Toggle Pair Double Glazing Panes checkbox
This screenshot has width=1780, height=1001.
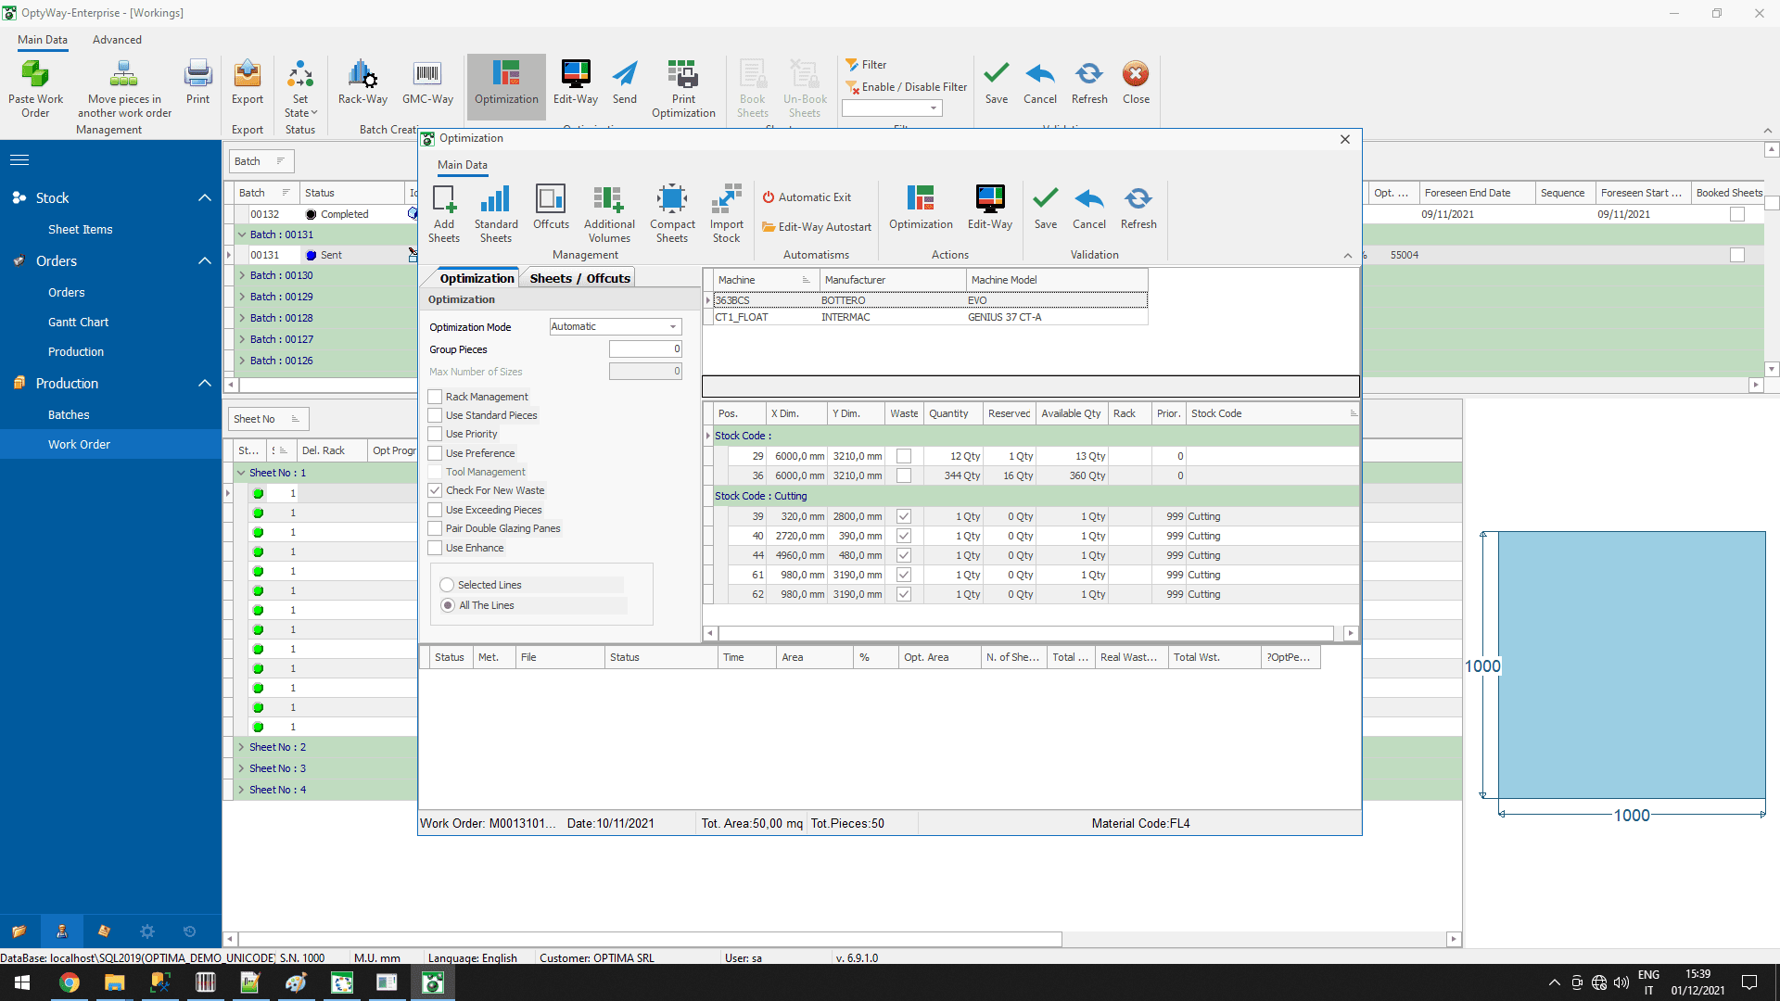(x=435, y=528)
